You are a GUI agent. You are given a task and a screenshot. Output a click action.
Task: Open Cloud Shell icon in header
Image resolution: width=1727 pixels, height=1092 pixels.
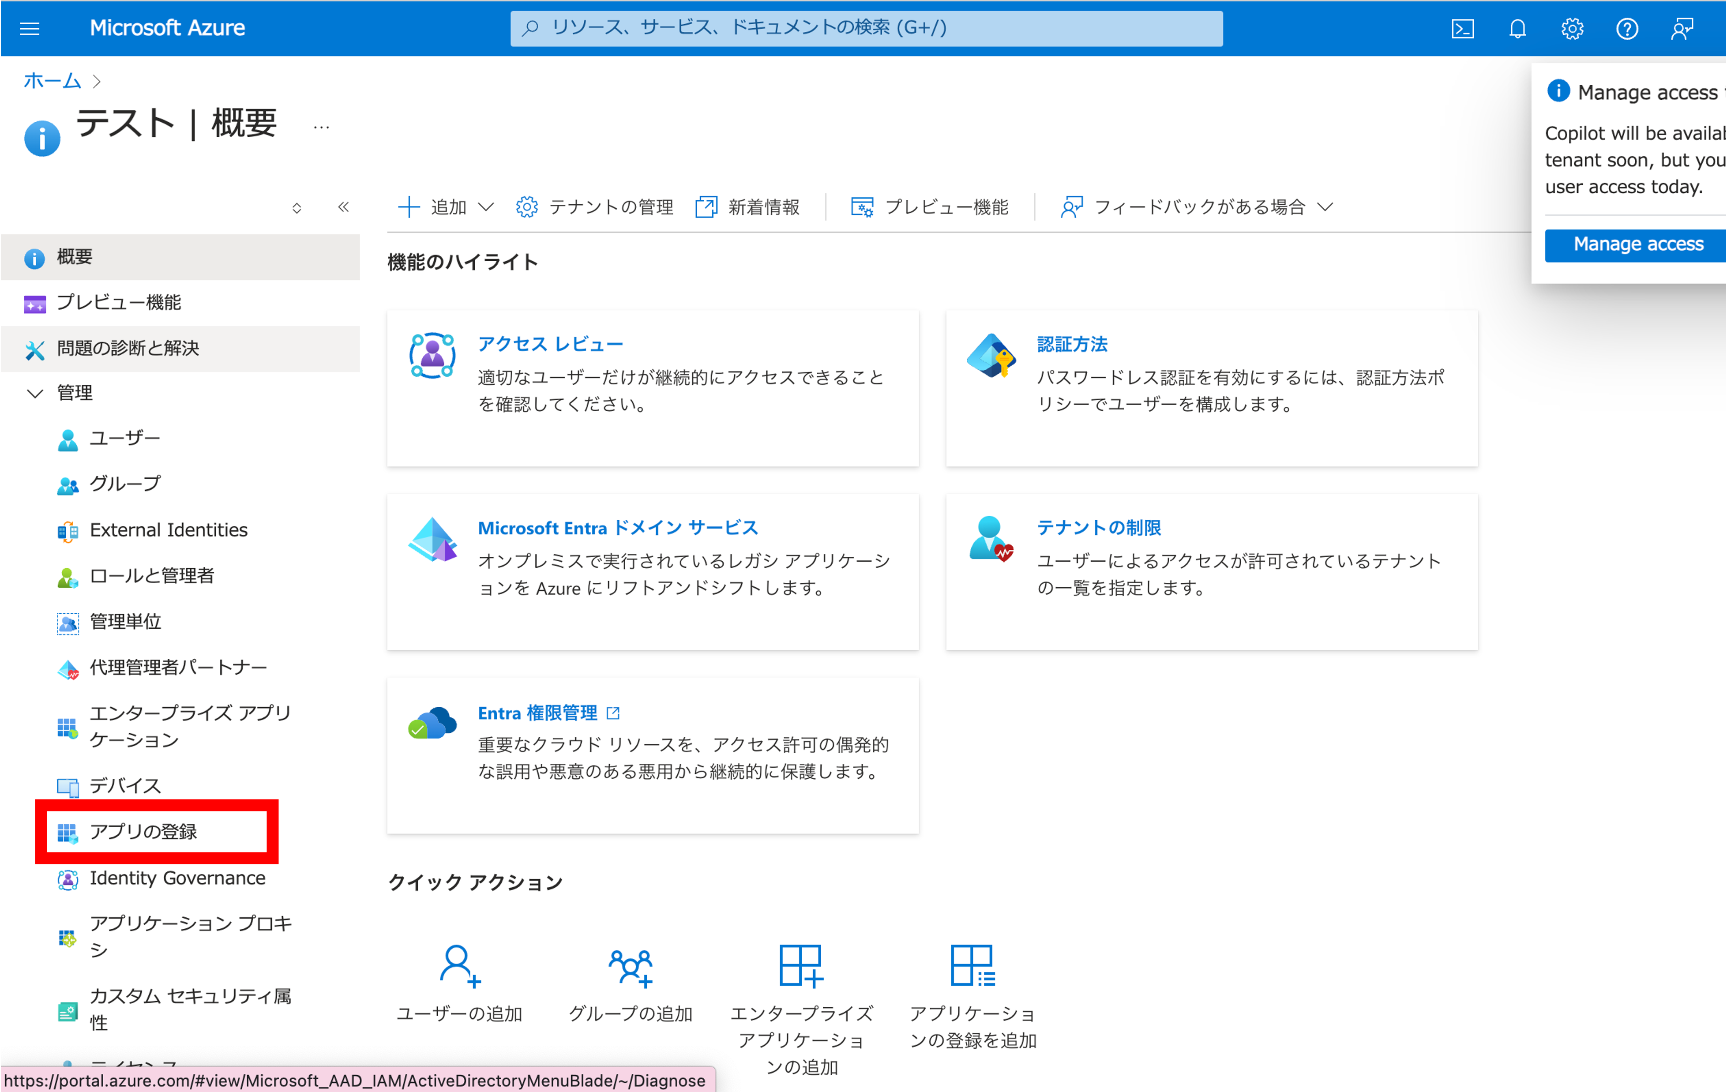point(1462,29)
